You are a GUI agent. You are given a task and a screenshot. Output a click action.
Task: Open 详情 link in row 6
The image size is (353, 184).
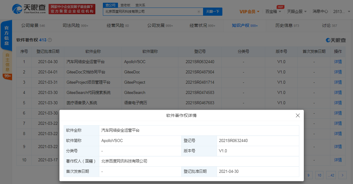click(x=338, y=113)
